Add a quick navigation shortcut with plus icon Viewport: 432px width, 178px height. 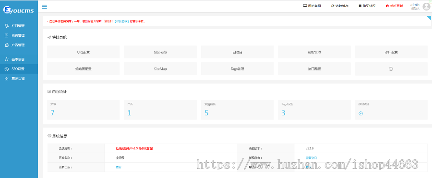[391, 69]
